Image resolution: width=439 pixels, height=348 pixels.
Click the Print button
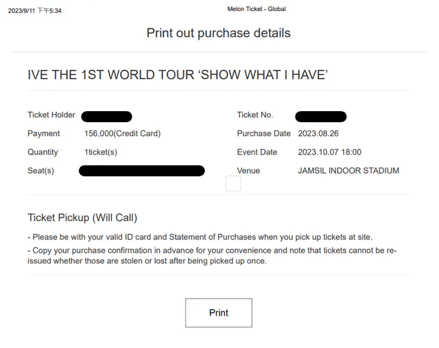pyautogui.click(x=218, y=312)
